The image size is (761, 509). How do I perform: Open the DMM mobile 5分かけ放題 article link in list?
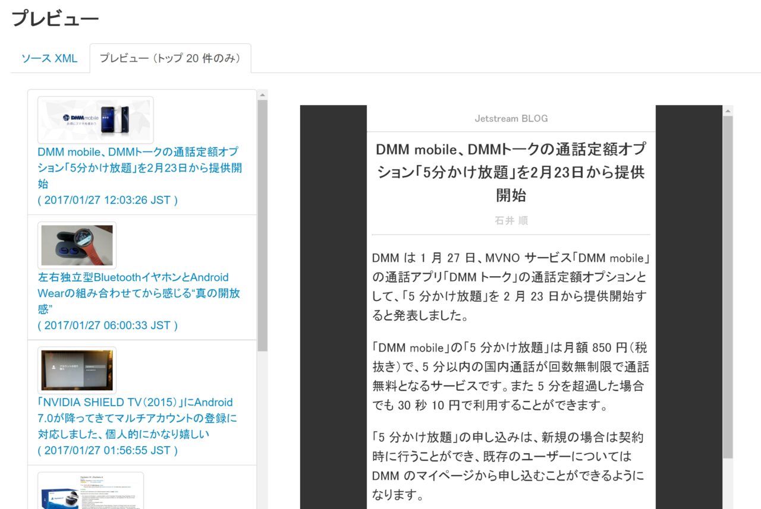click(x=140, y=167)
